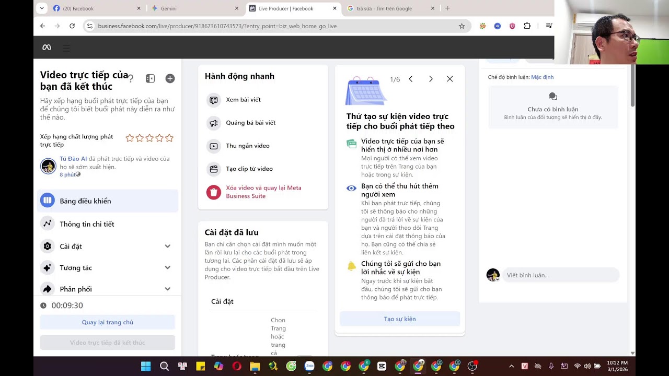This screenshot has height=376, width=669.
Task: Rate stream quality one star
Action: (130, 138)
